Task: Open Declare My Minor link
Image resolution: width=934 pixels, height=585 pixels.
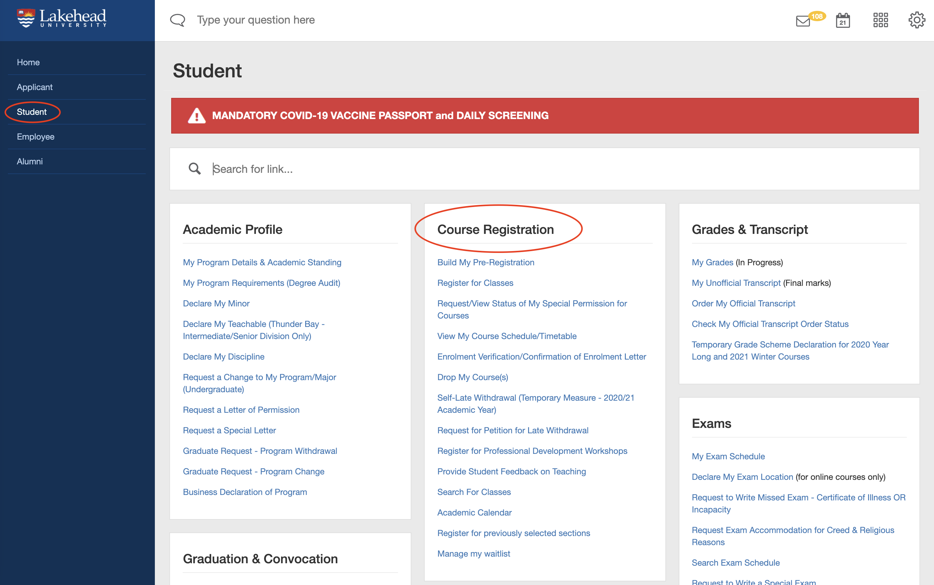Action: (x=216, y=303)
